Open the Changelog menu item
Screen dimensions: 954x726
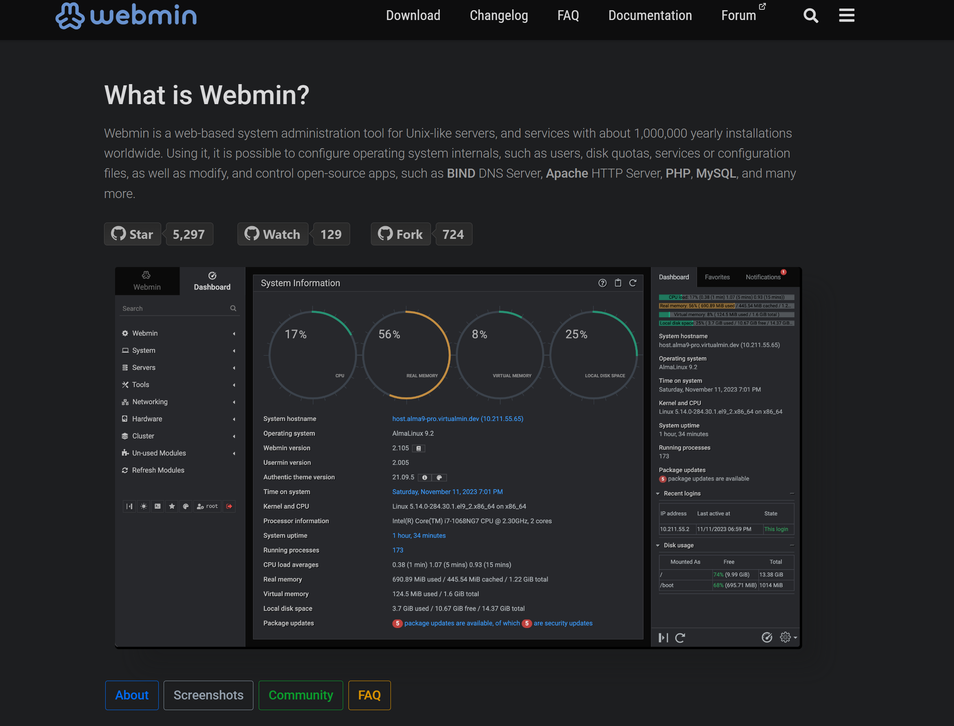pos(498,16)
